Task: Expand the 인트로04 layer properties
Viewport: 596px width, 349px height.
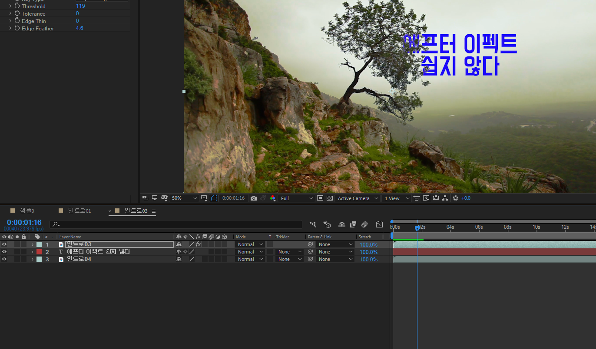Action: click(32, 259)
